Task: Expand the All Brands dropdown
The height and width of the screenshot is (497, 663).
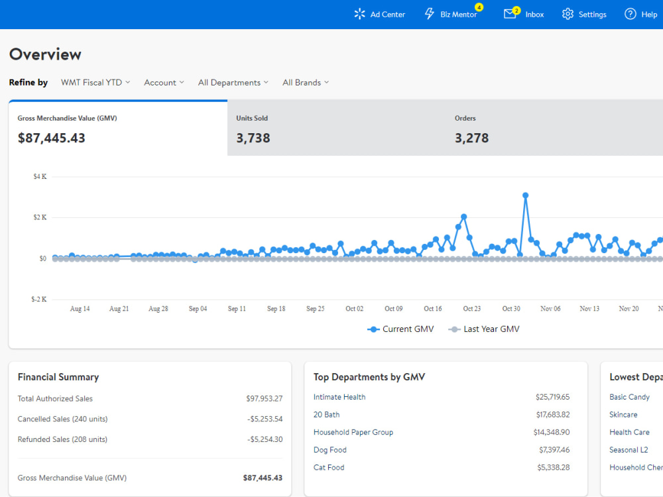Action: pyautogui.click(x=306, y=82)
